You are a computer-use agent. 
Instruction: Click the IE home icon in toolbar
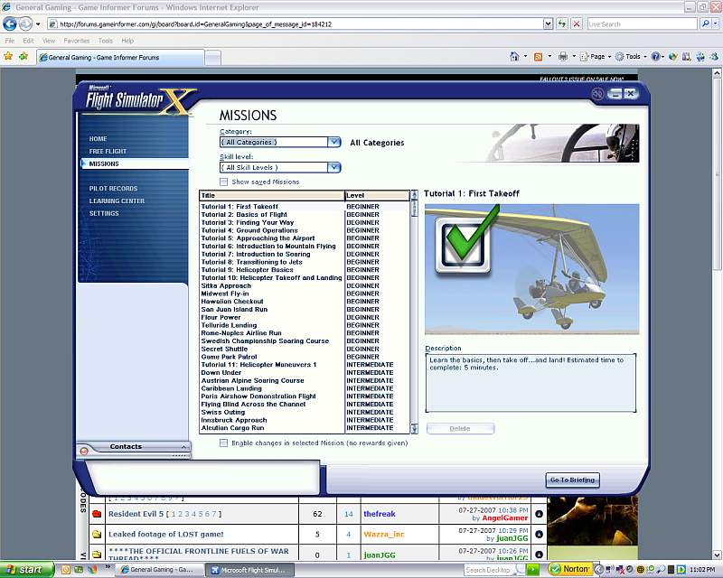pos(514,56)
